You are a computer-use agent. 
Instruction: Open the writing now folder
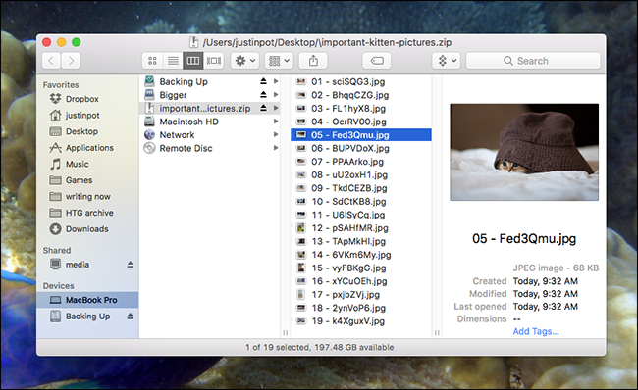(87, 196)
